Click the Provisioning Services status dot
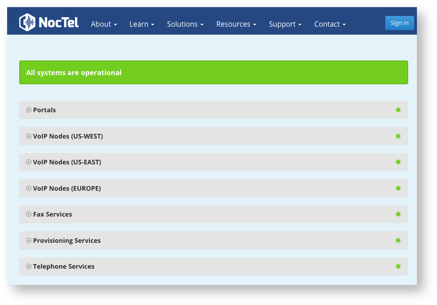The width and height of the screenshot is (437, 305). pyautogui.click(x=398, y=240)
